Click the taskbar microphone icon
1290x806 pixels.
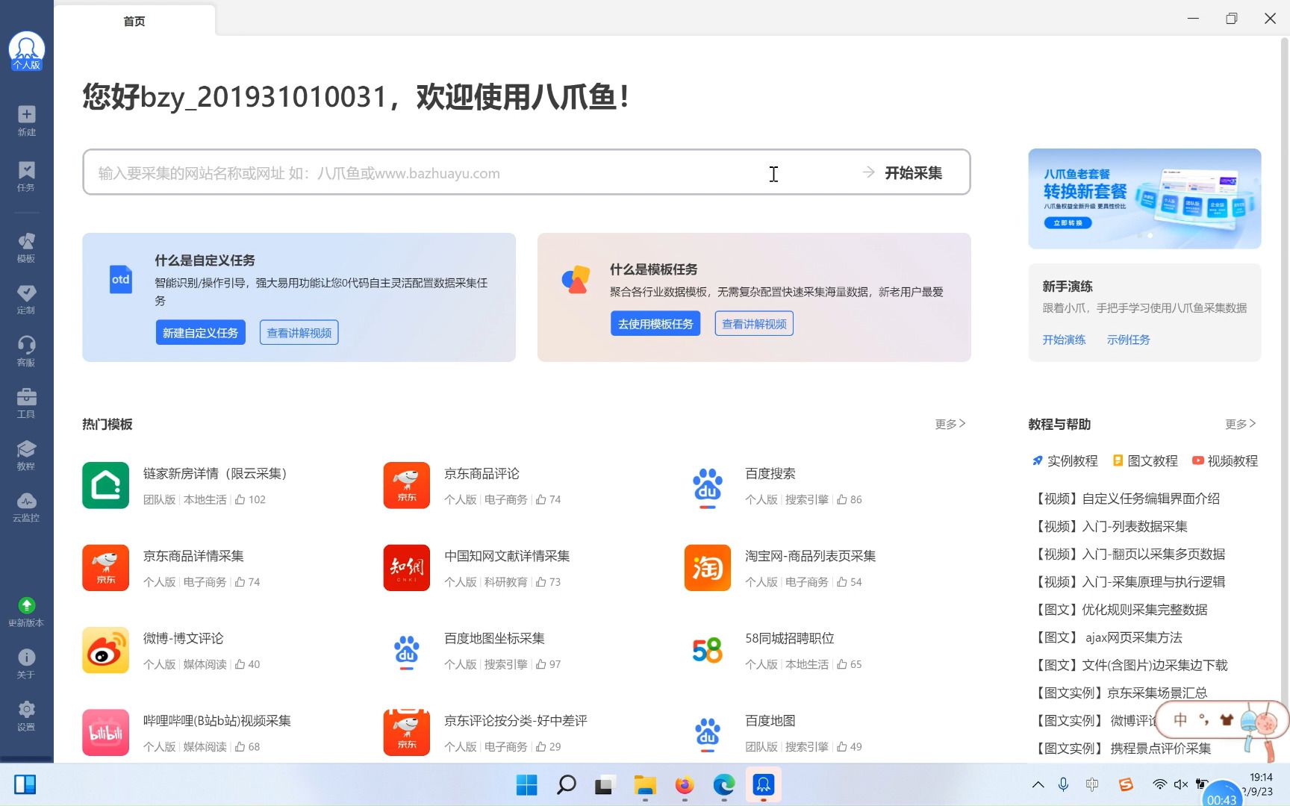click(x=1063, y=784)
